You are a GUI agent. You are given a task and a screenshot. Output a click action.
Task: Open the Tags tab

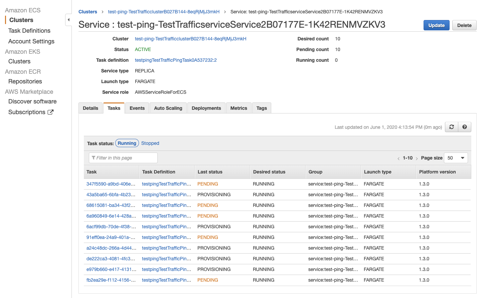[x=262, y=108]
